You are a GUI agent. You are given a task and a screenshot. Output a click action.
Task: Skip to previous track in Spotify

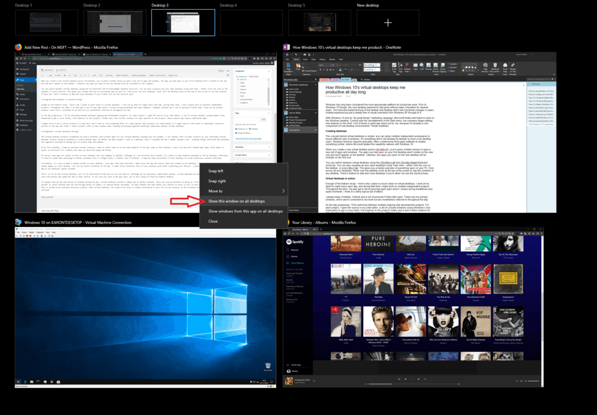click(406, 379)
